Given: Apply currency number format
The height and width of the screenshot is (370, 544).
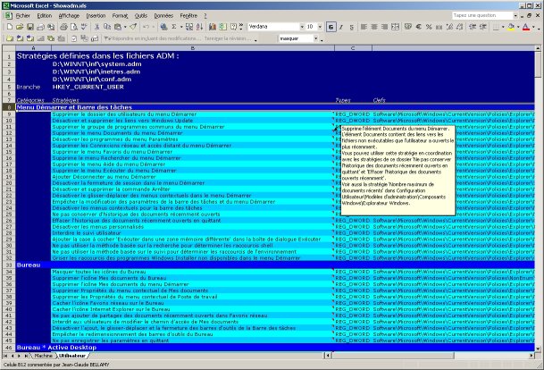Looking at the screenshot, I should coord(408,27).
